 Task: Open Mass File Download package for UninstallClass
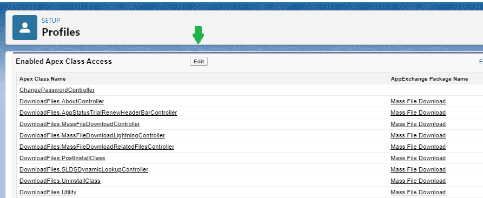(418, 181)
